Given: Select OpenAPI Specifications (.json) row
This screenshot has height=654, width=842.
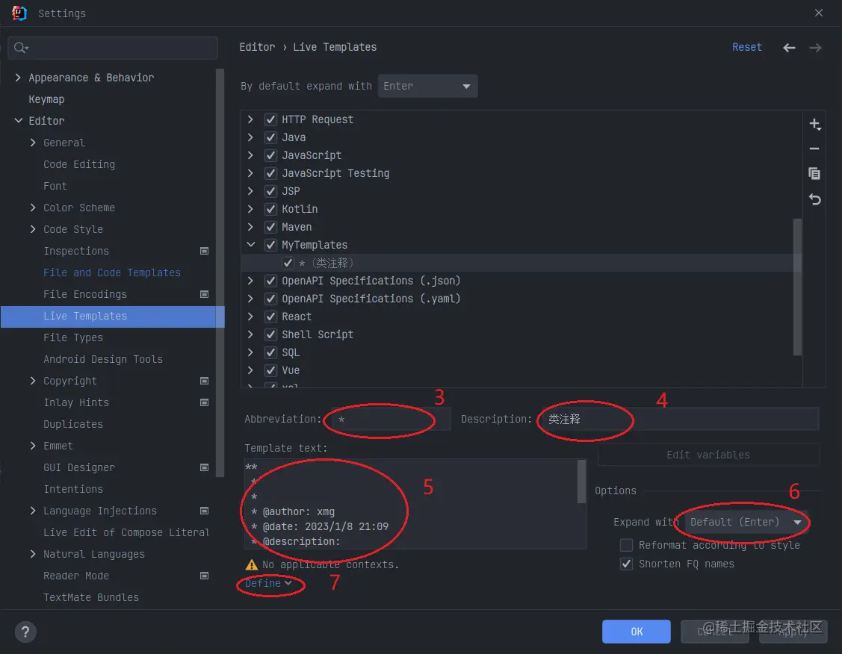Looking at the screenshot, I should pos(521,281).
